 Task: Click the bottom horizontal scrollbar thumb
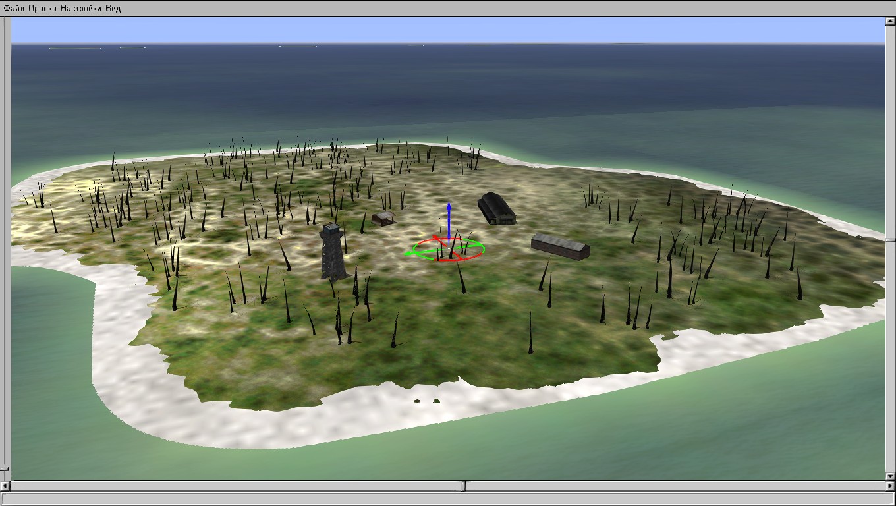[x=464, y=486]
